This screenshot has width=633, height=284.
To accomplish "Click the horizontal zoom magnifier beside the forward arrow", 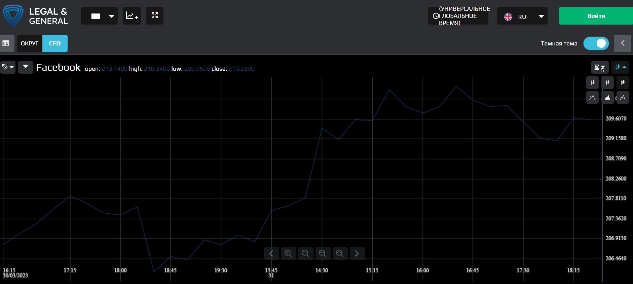I will point(340,253).
